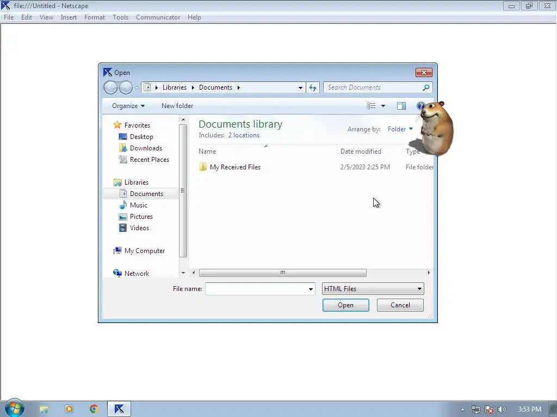Image resolution: width=557 pixels, height=417 pixels.
Task: Click the Action Center flag icon
Action: [489, 409]
